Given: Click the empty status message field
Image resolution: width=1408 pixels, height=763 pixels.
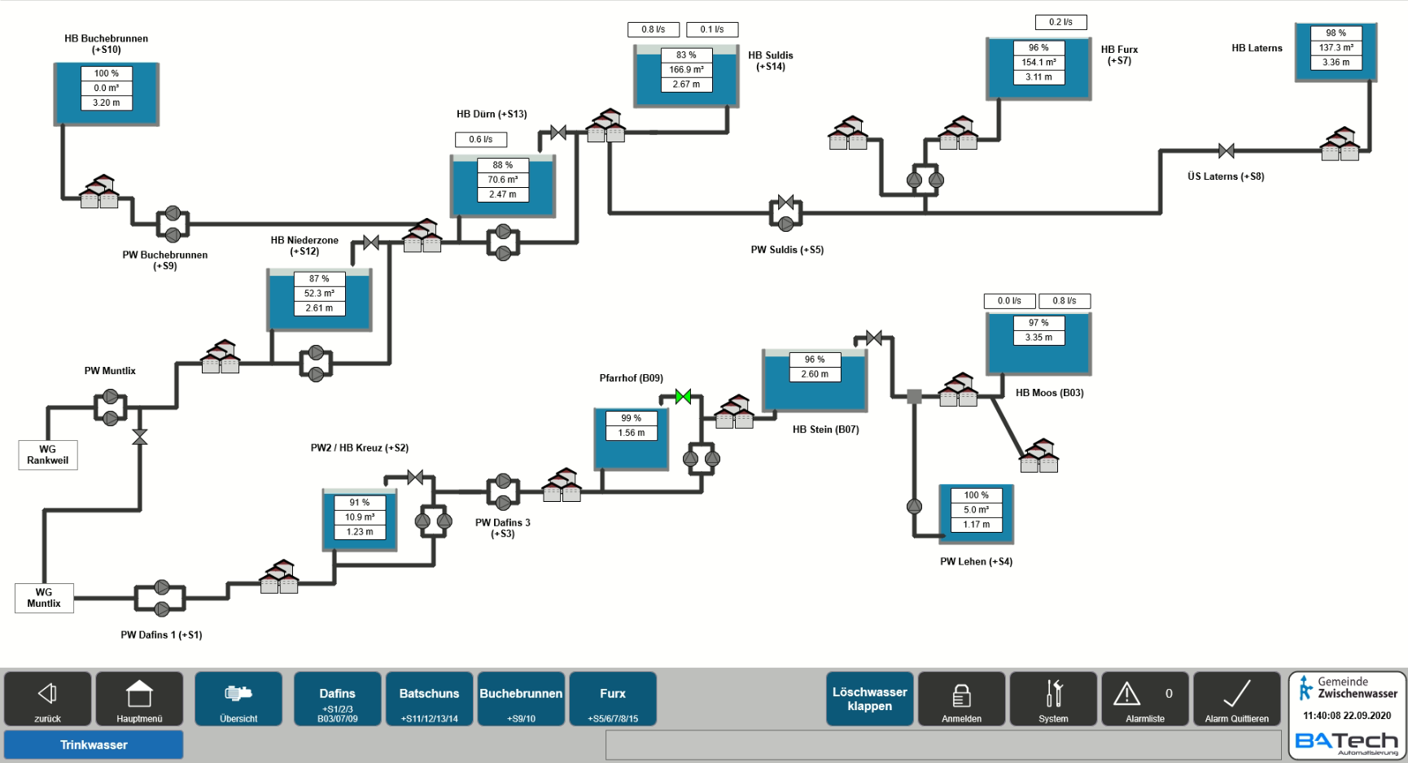Looking at the screenshot, I should point(943,744).
